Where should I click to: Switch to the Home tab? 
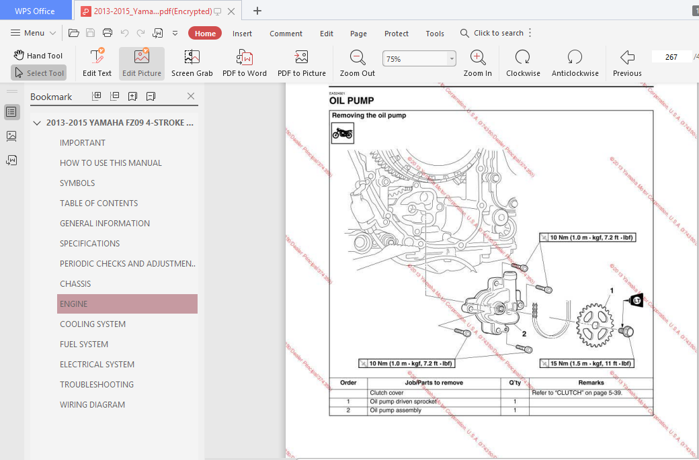(x=205, y=34)
